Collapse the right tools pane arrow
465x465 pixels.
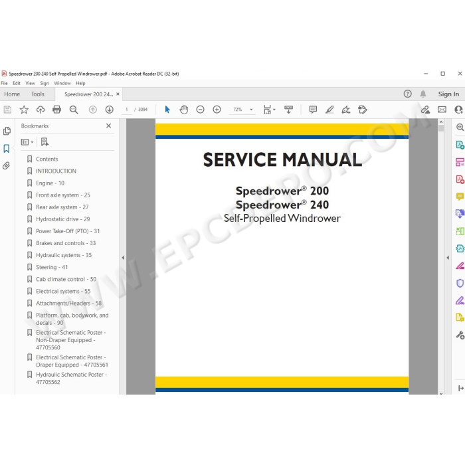pos(448,258)
